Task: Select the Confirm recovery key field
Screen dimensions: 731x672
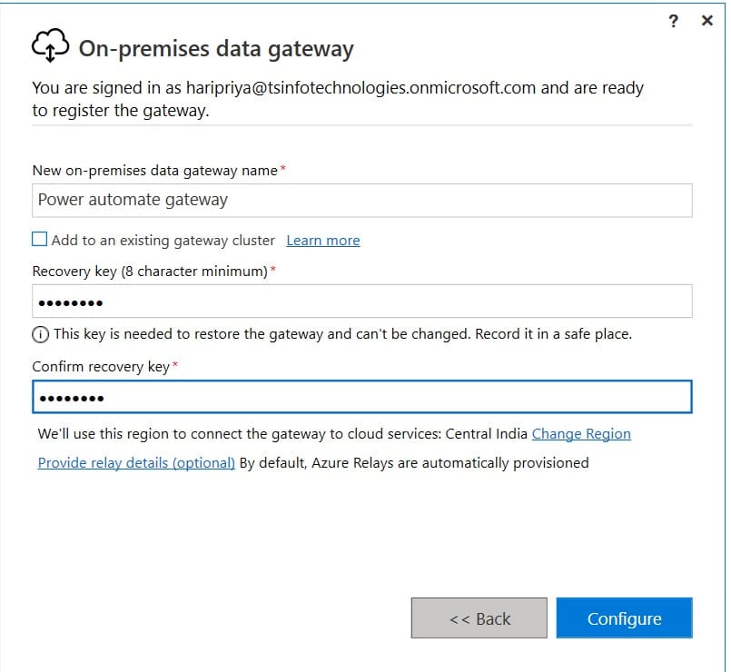Action: pos(361,397)
